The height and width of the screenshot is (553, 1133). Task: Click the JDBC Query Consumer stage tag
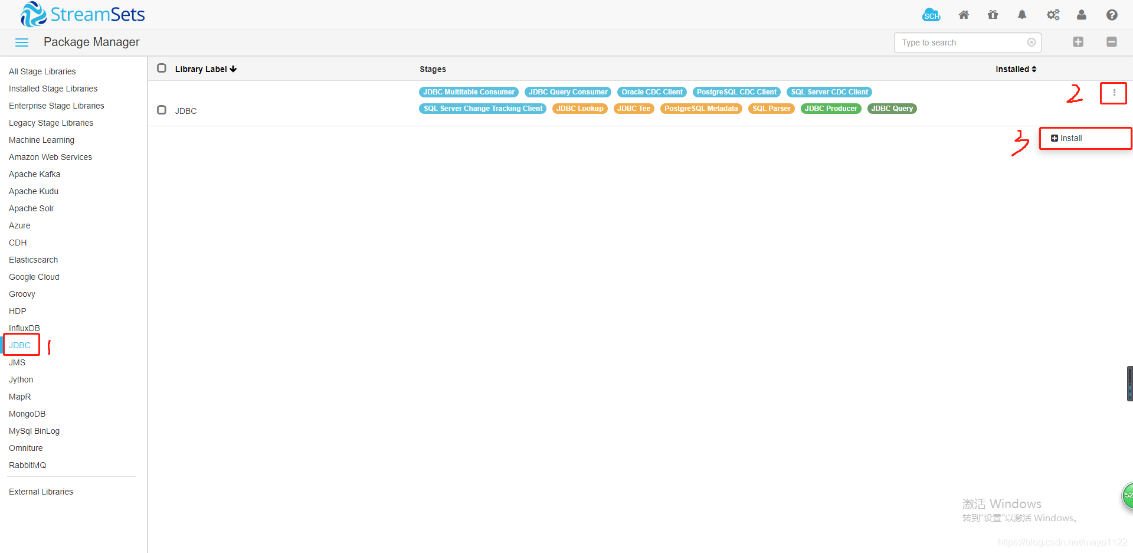568,92
